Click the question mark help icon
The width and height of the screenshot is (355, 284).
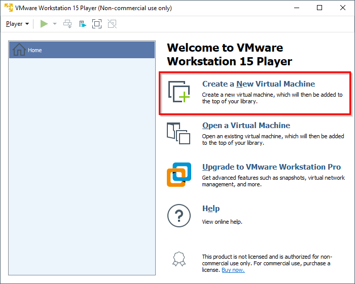(x=179, y=216)
